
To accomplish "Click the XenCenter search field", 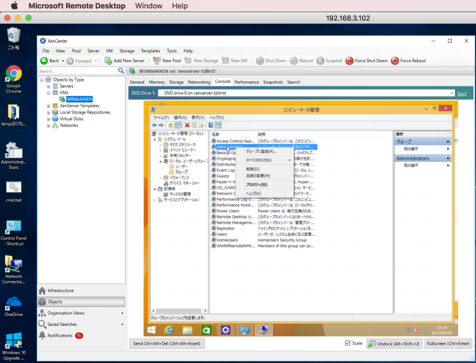I will (78, 71).
